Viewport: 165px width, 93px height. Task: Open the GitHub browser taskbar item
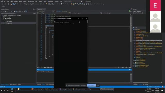click(52, 89)
